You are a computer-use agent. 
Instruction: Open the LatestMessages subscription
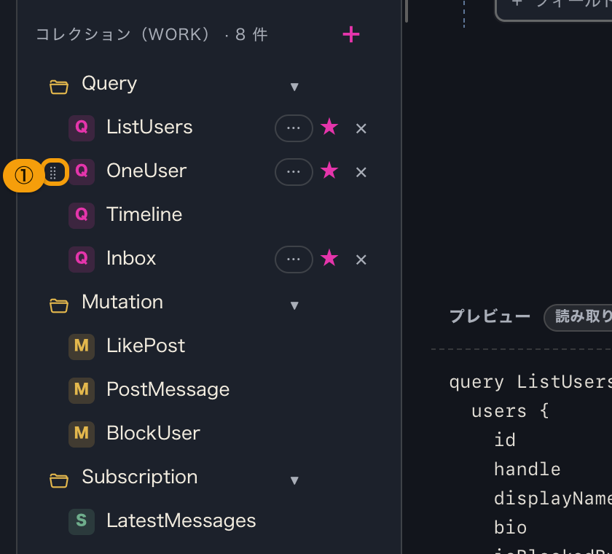point(181,520)
